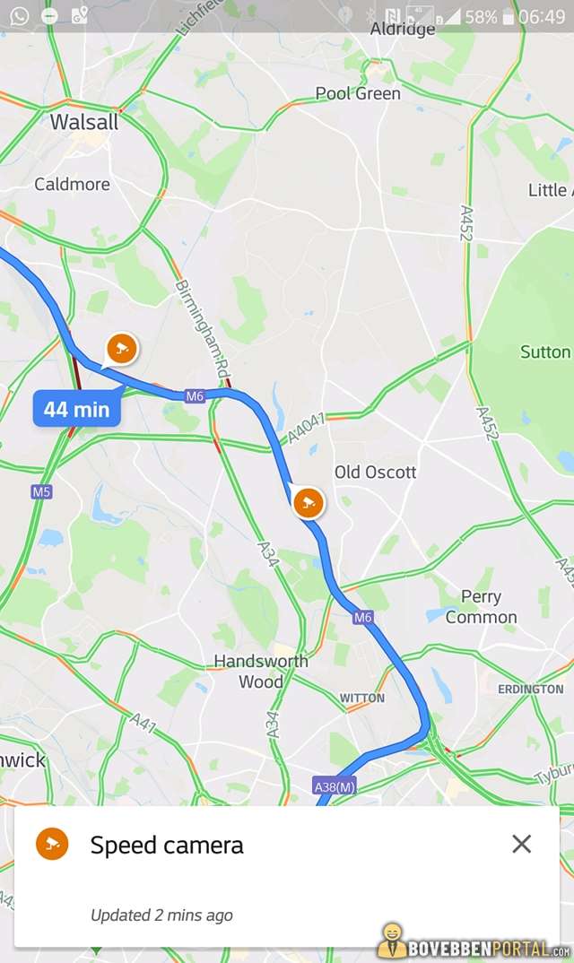Select the Old Oscott place label
This screenshot has height=963, width=574.
point(375,472)
